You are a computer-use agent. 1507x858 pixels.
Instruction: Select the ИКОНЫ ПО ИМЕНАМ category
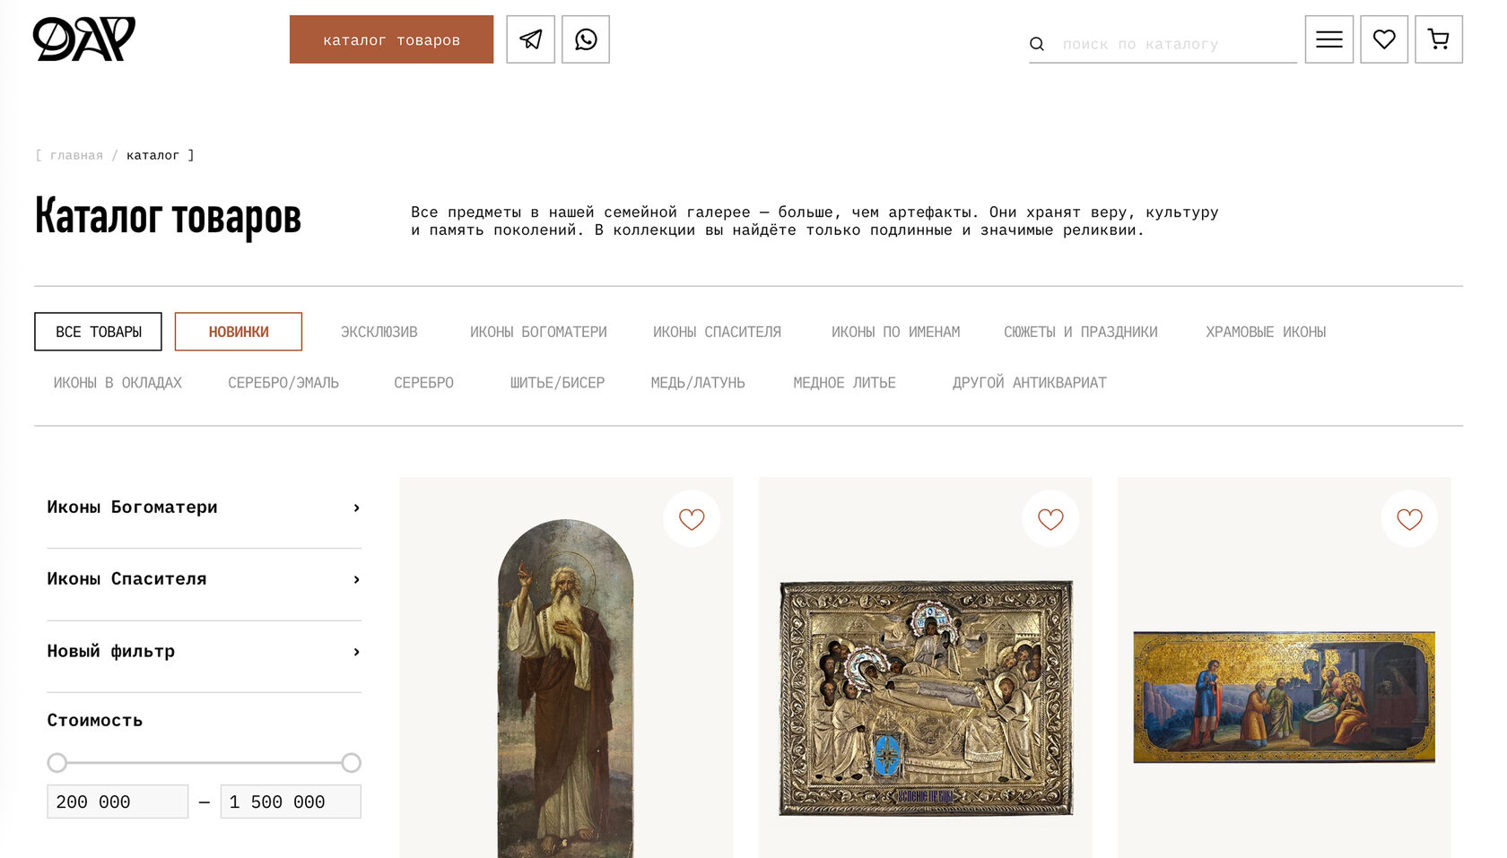coord(895,332)
